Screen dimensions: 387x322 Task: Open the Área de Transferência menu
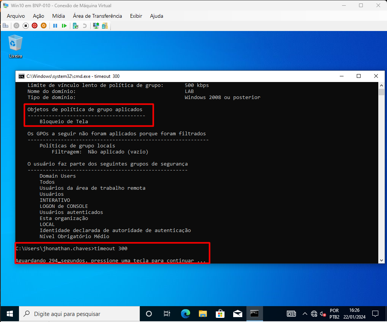pyautogui.click(x=98, y=16)
